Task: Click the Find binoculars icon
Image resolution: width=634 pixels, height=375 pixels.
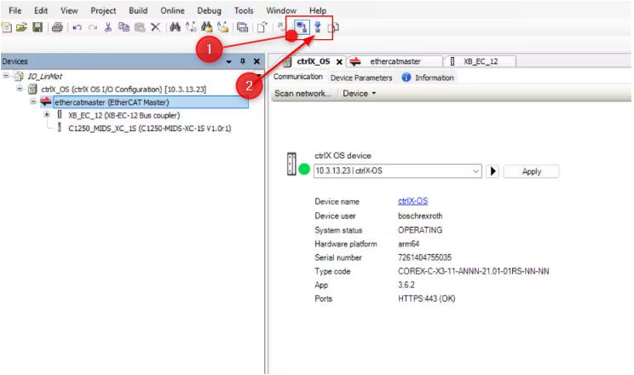Action: pos(176,28)
